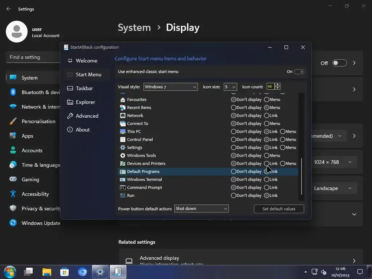Image resolution: width=372 pixels, height=279 pixels.
Task: Select Menu option for This PC
Action: pyautogui.click(x=283, y=132)
